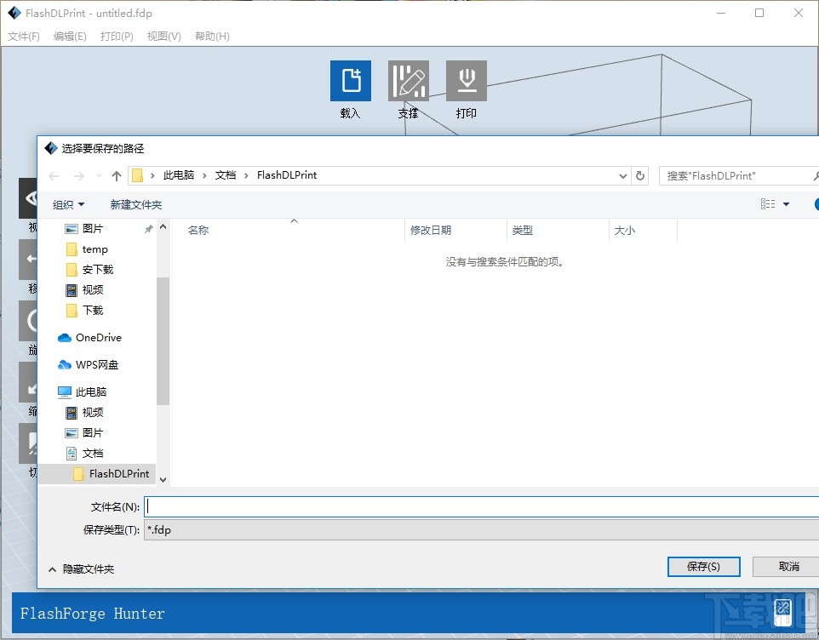Click the FlashDLPrint icon in the status bar
This screenshot has height=640, width=819.
[x=781, y=611]
